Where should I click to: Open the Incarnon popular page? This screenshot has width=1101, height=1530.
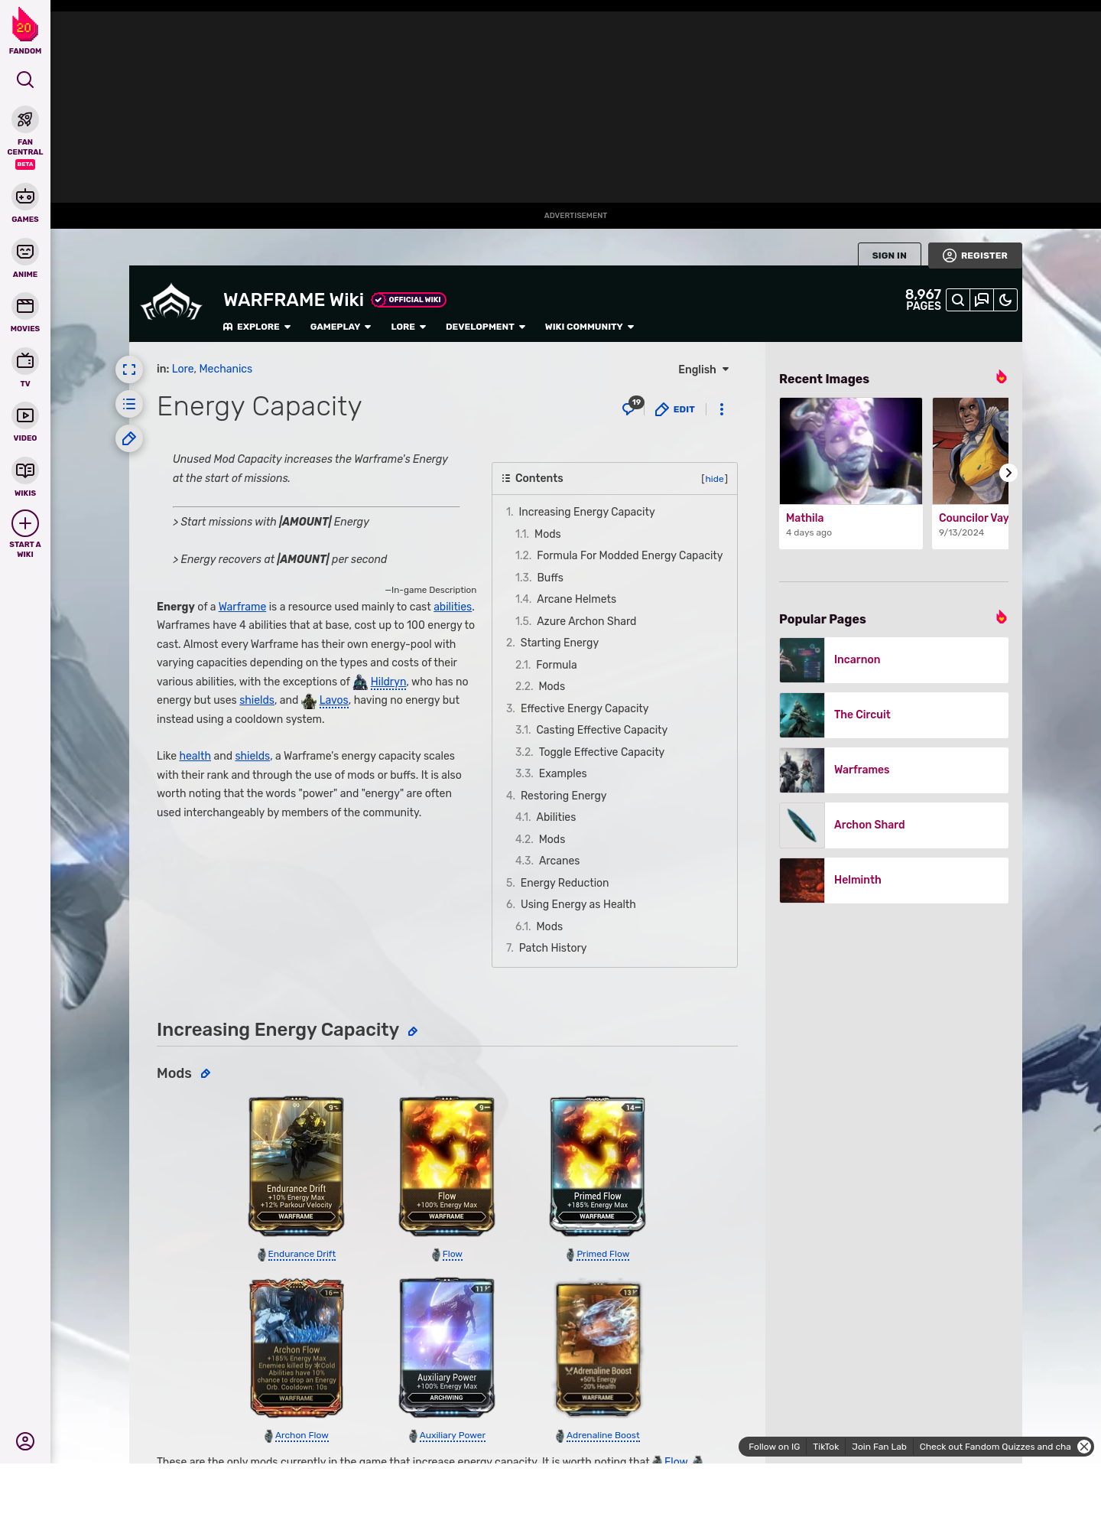894,660
